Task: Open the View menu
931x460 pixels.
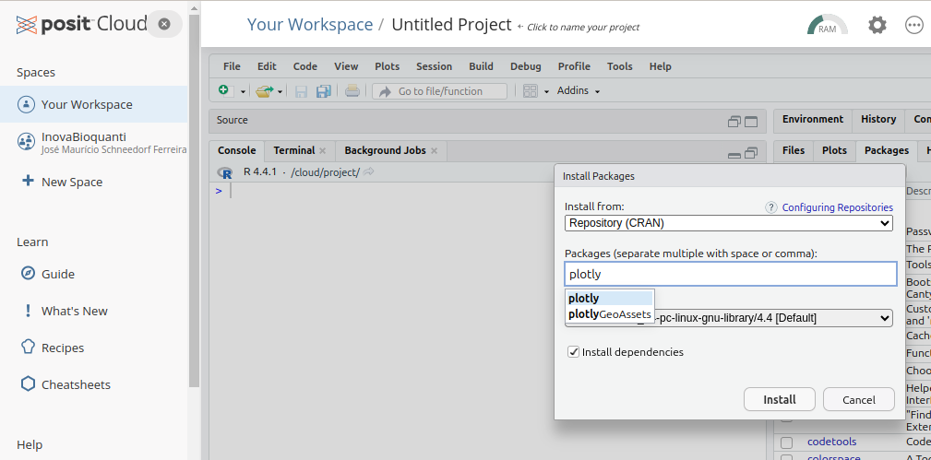Action: pos(346,66)
